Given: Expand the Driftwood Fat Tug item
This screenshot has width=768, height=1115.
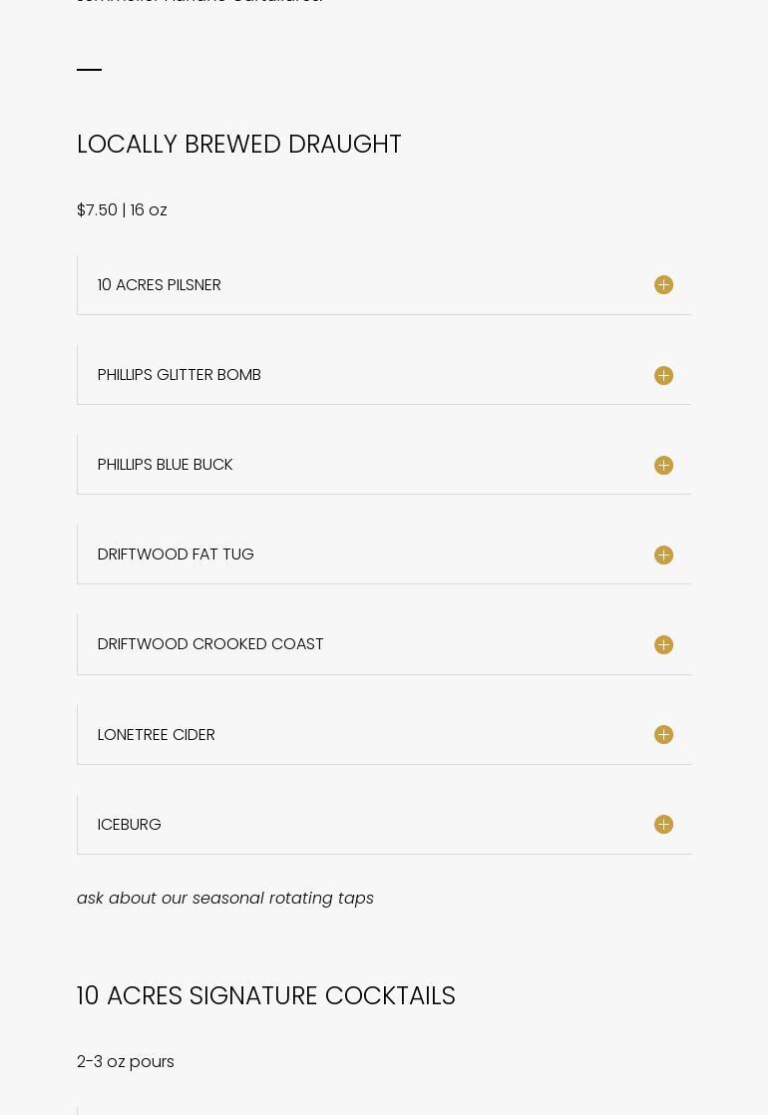Looking at the screenshot, I should coord(176,555).
